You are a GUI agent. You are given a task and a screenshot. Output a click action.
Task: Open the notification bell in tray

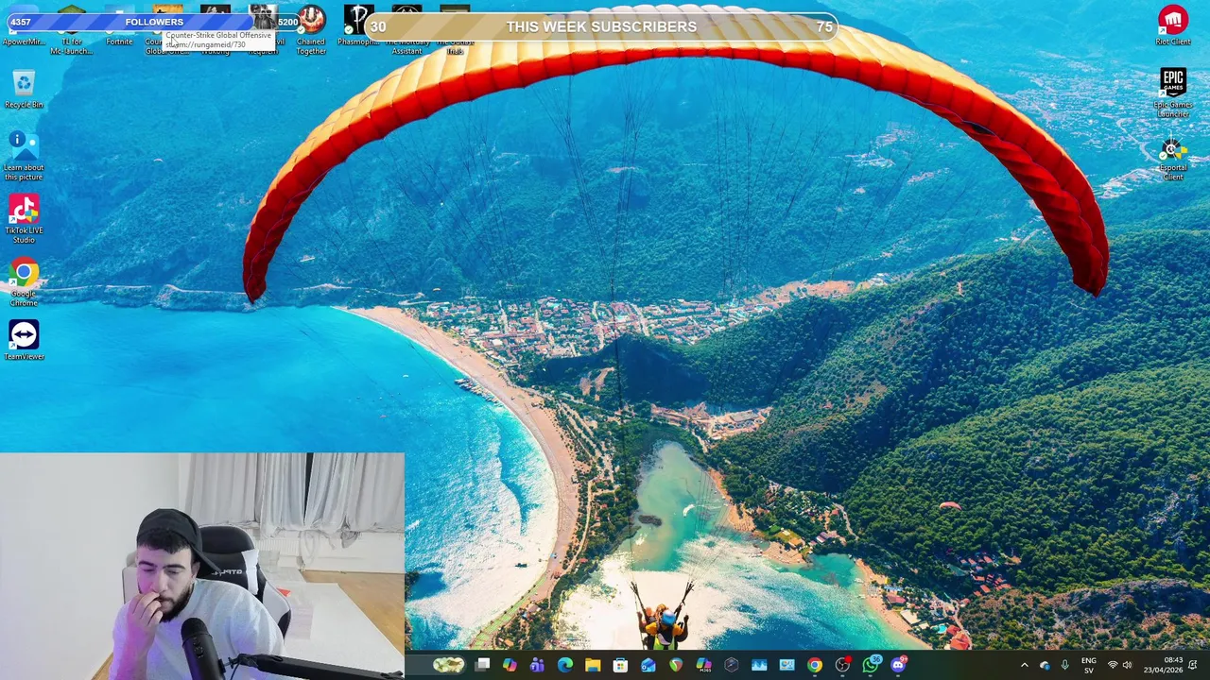point(1193,665)
